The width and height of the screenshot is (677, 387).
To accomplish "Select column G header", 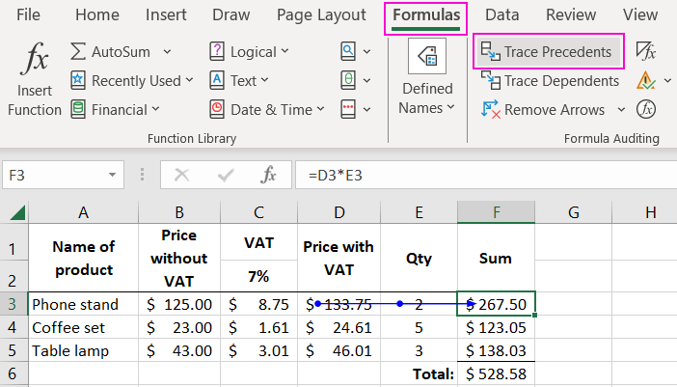I will click(573, 211).
